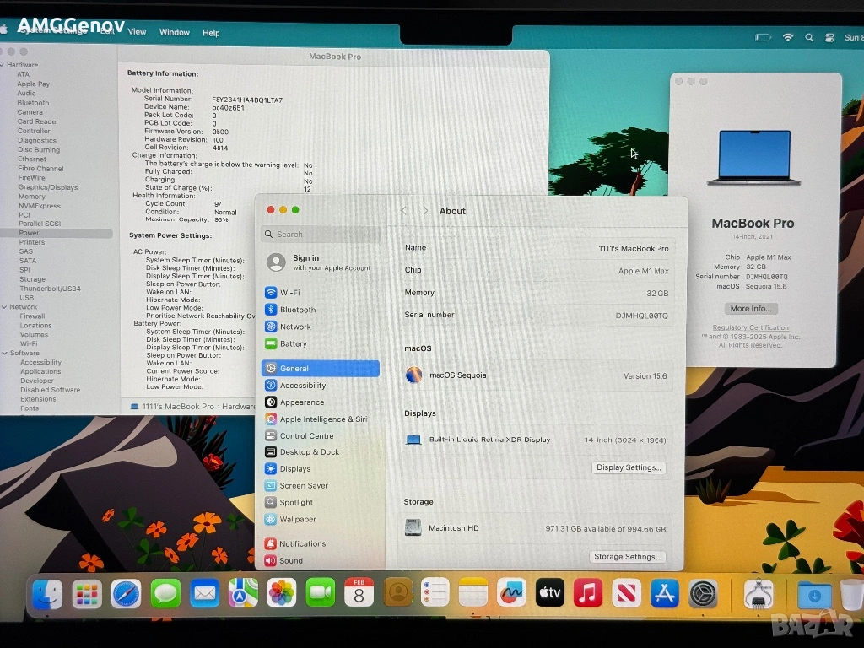This screenshot has height=648, width=864.
Task: Open the Wi-Fi settings icon in sidebar
Action: (271, 293)
